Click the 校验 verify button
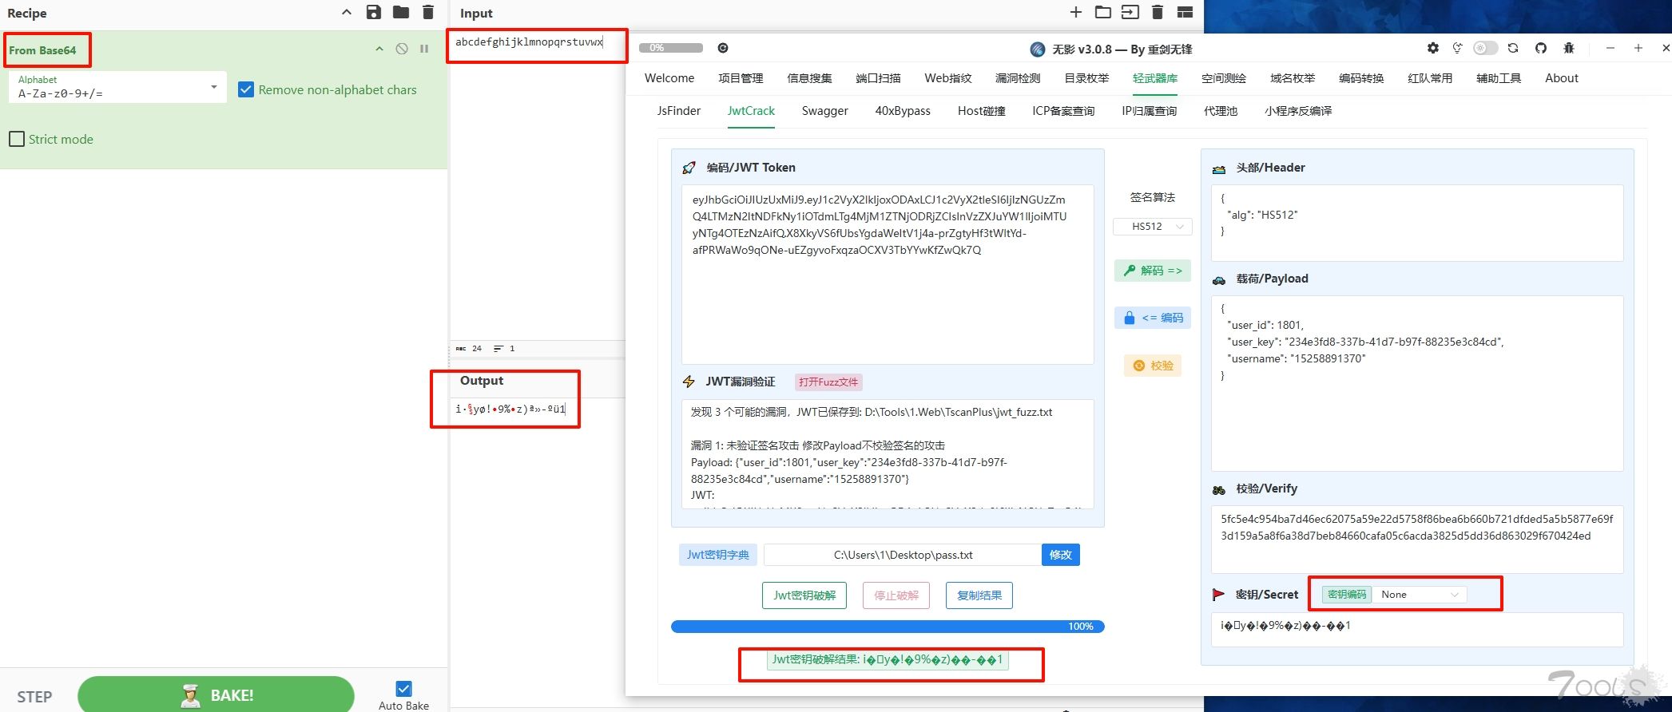The width and height of the screenshot is (1672, 712). pos(1153,366)
